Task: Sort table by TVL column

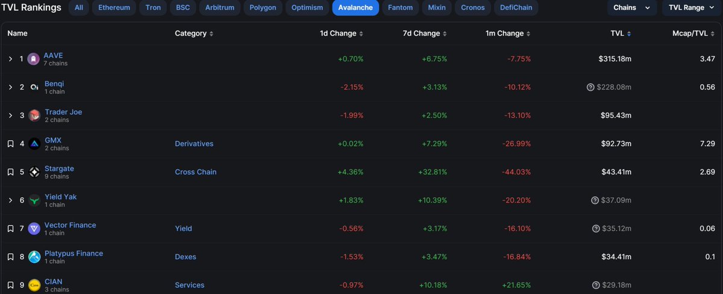Action: [621, 34]
